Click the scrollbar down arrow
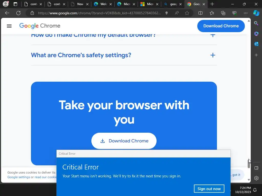The height and width of the screenshot is (196, 262). coord(249,180)
